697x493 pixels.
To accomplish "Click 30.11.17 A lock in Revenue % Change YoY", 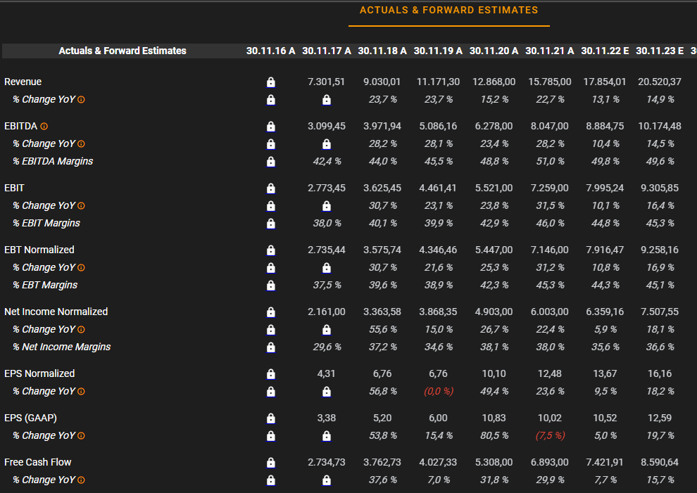I will 327,100.
